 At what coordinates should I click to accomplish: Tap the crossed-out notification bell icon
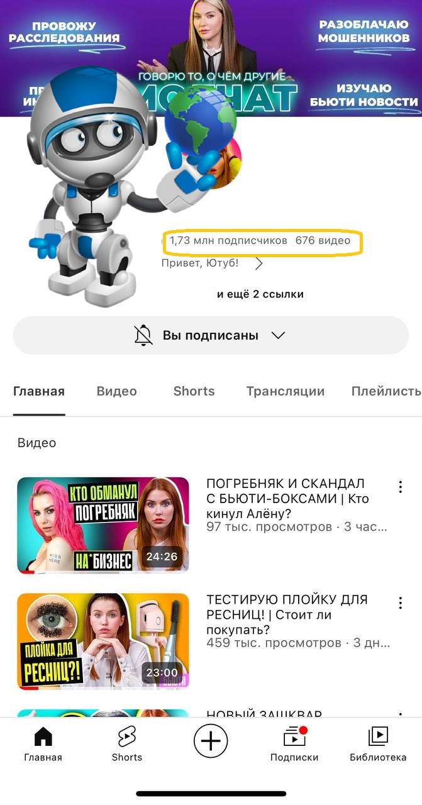[143, 335]
